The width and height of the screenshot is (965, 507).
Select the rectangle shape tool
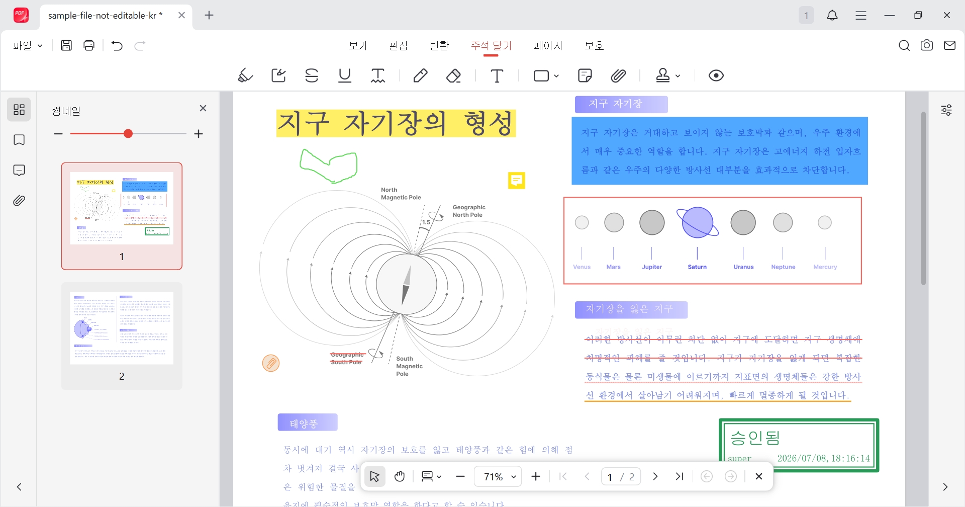(541, 75)
